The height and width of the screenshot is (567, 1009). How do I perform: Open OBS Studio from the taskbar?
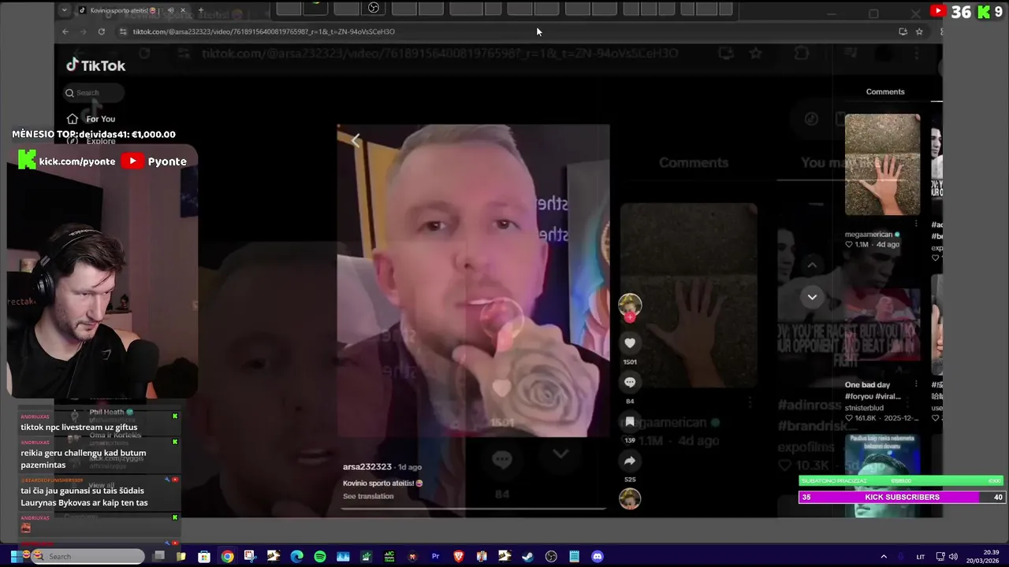tap(551, 556)
